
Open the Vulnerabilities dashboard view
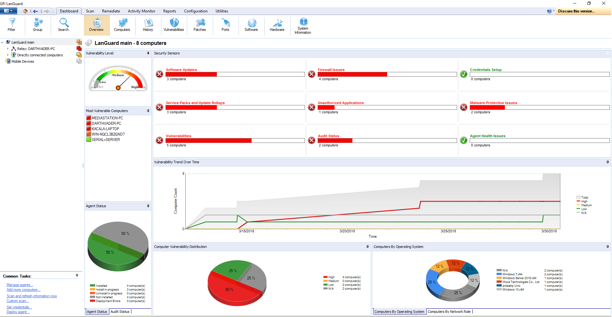(x=173, y=25)
